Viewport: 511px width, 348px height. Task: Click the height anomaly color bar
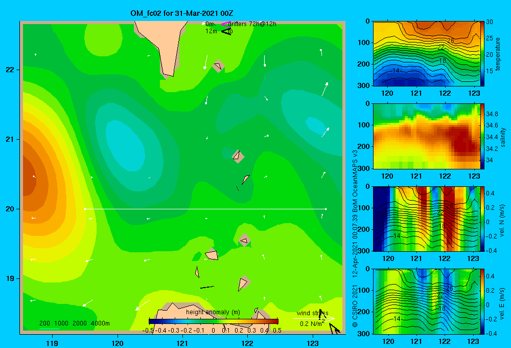click(x=214, y=321)
